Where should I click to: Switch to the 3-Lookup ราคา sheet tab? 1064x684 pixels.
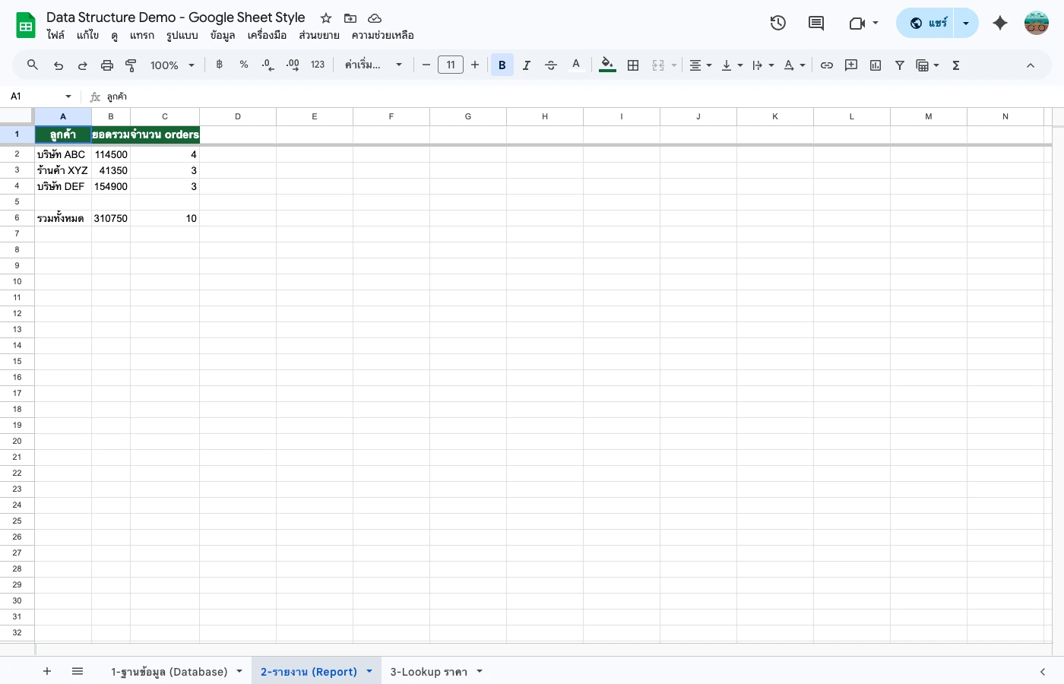(430, 671)
